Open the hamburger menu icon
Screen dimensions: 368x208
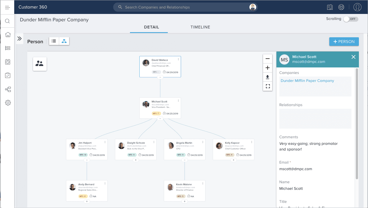click(7, 7)
